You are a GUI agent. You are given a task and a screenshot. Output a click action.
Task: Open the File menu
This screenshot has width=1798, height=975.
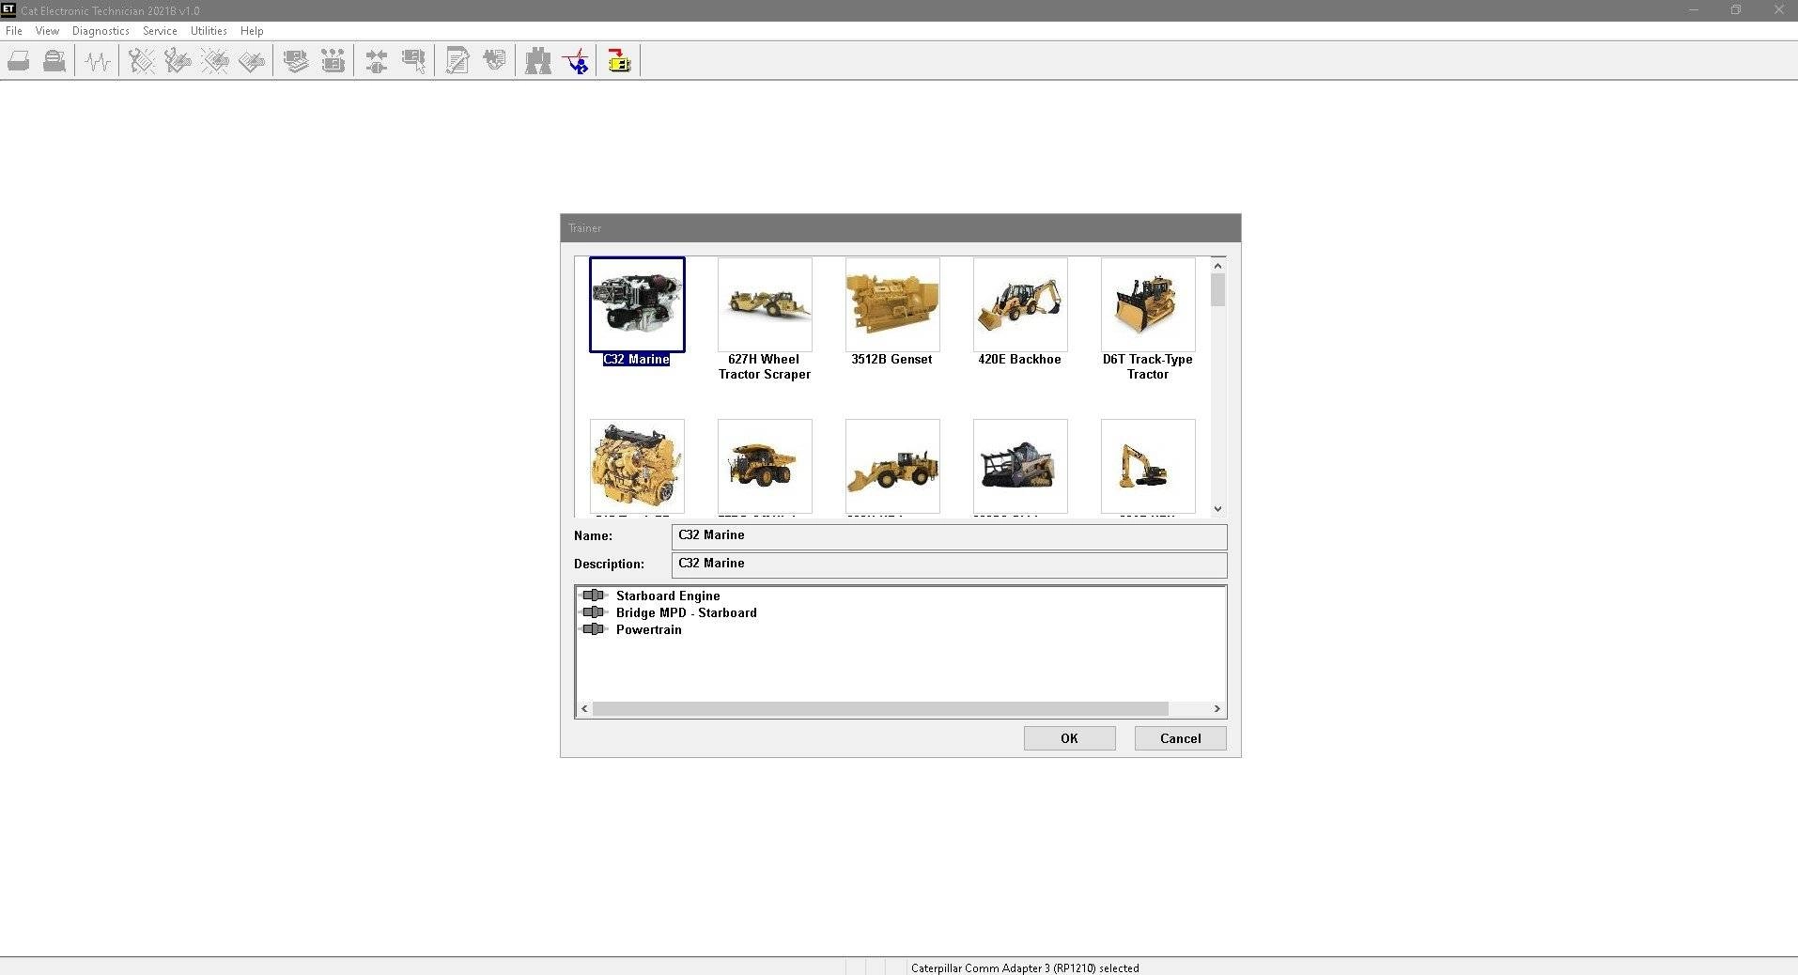click(14, 31)
